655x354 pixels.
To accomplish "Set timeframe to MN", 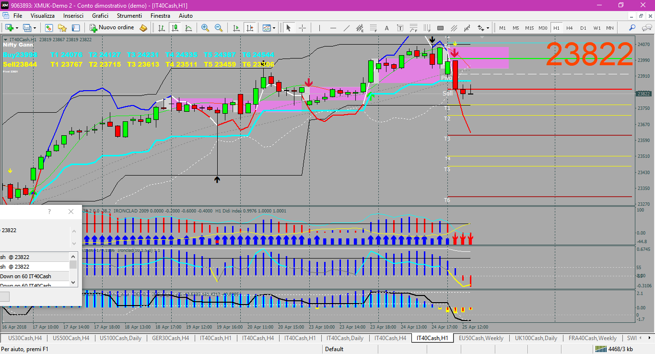I will (610, 28).
